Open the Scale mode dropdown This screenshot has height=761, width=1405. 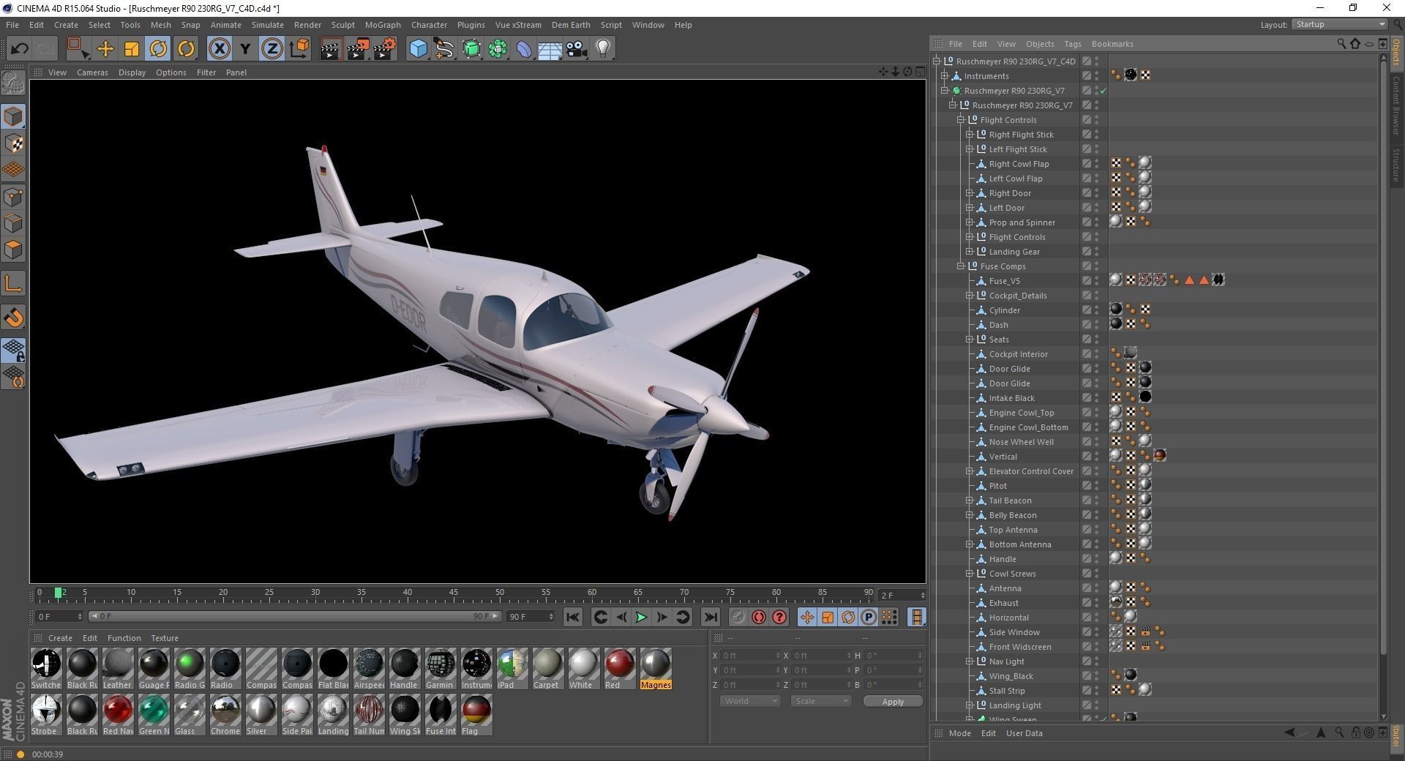click(821, 701)
